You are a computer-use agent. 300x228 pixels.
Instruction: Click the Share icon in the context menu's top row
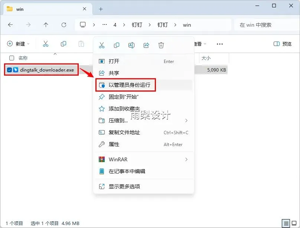(146, 45)
